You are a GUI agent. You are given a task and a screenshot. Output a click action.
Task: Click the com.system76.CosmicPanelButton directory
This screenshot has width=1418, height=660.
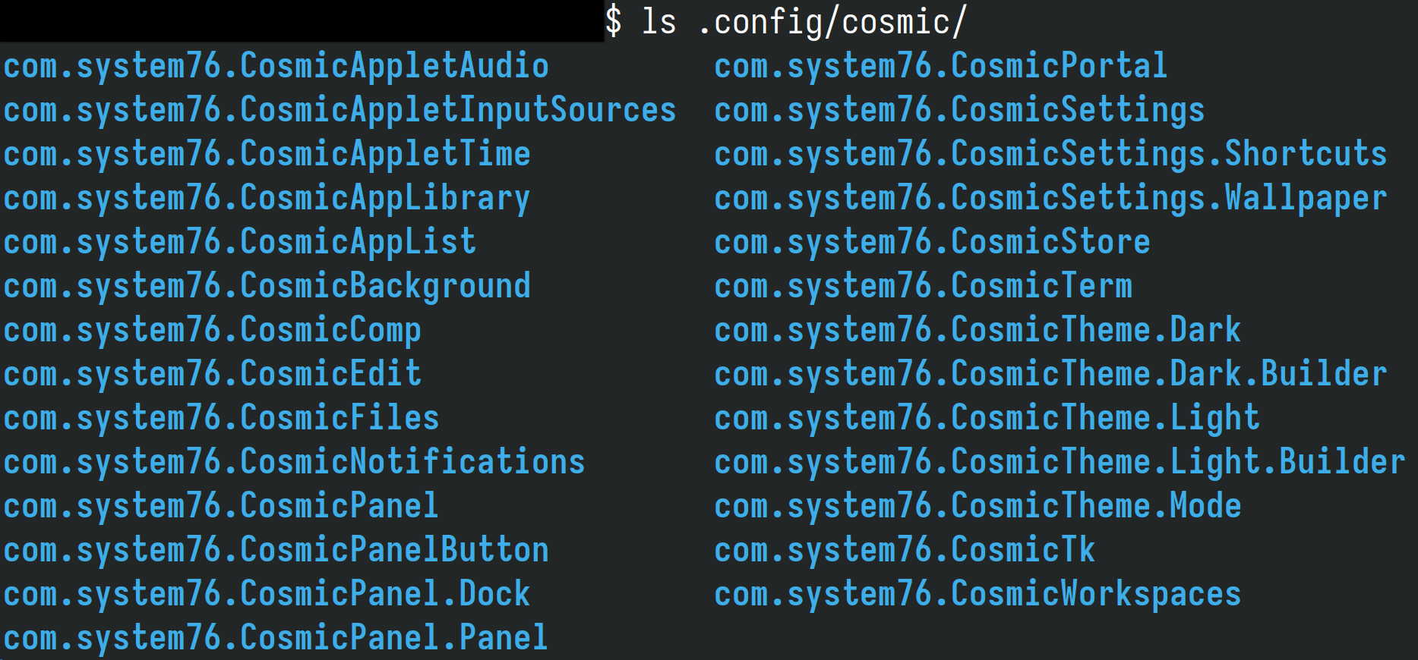pos(276,550)
